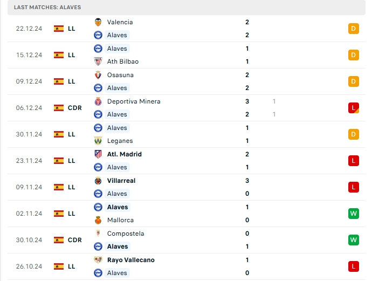The width and height of the screenshot is (372, 281).
Task: Click the win badge for Compostela match
Action: pyautogui.click(x=354, y=240)
